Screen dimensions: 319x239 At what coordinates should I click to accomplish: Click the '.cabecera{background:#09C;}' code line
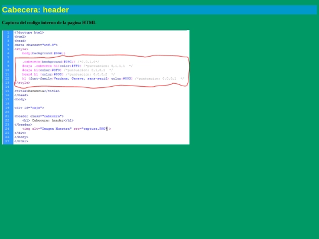point(61,61)
